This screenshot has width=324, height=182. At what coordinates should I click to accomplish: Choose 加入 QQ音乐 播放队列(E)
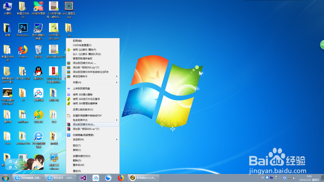click(93, 54)
